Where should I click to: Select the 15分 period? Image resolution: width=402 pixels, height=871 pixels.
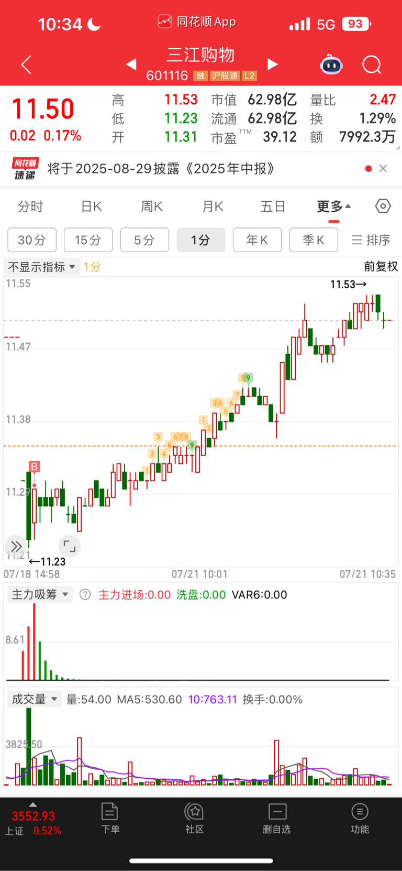(88, 240)
